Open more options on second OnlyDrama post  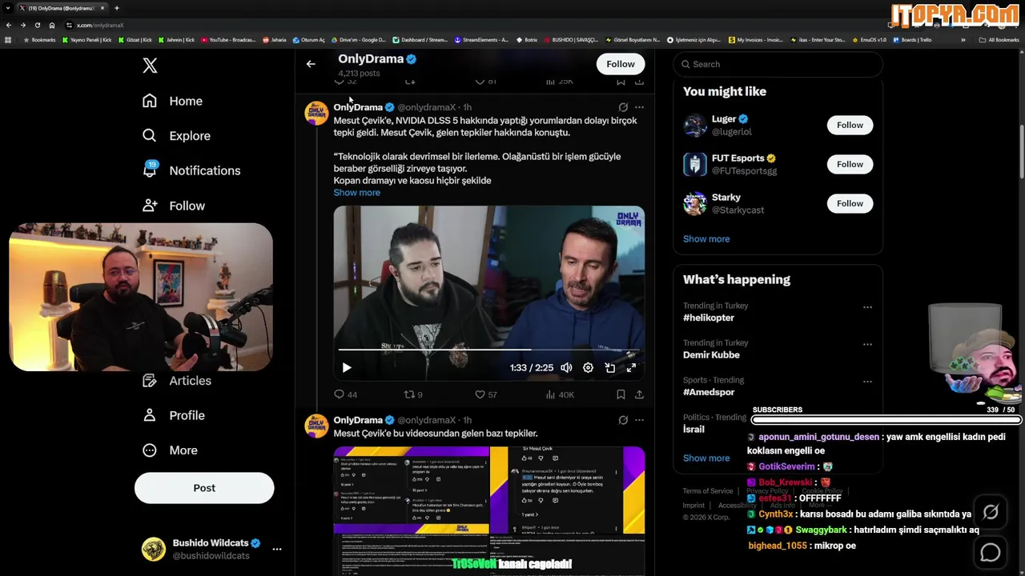point(639,420)
